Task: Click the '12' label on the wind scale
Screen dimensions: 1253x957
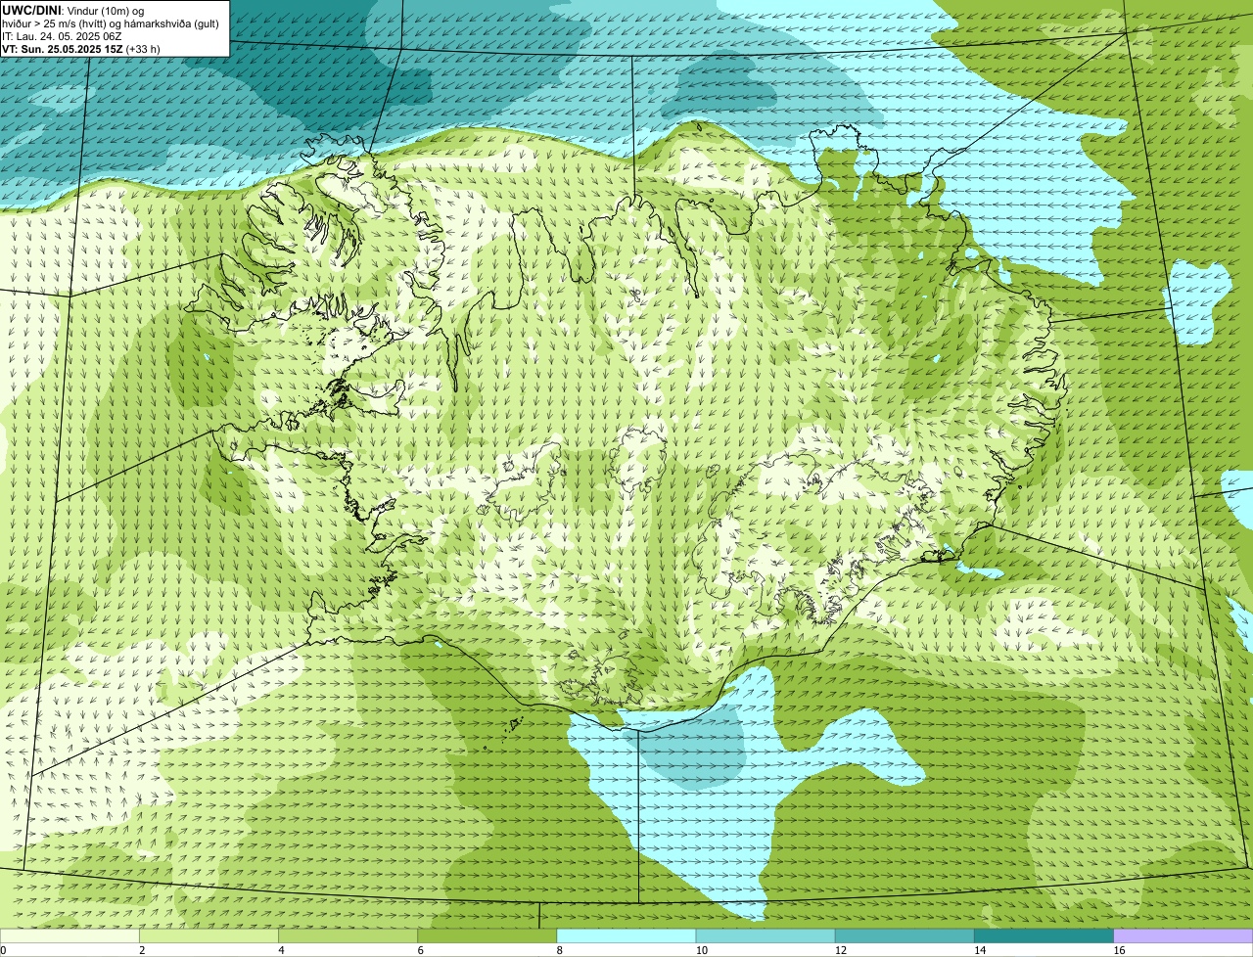Action: click(x=841, y=950)
